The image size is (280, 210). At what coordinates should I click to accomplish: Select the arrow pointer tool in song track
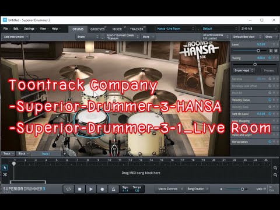[x=5, y=167]
